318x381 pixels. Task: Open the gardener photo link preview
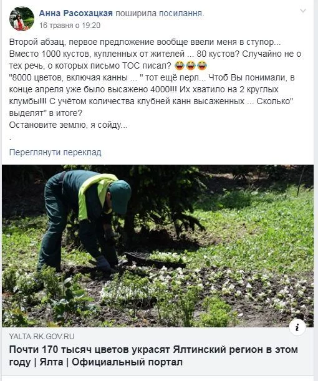tap(158, 246)
